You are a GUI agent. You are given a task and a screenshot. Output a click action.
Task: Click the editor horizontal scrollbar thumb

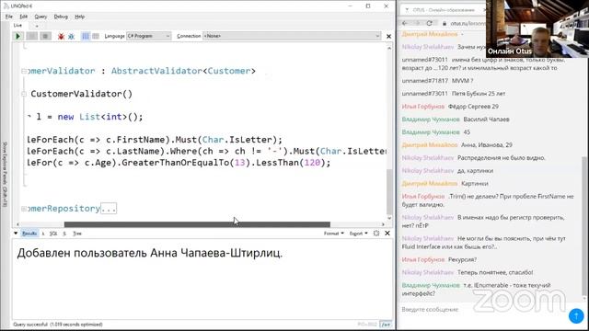tap(197, 224)
